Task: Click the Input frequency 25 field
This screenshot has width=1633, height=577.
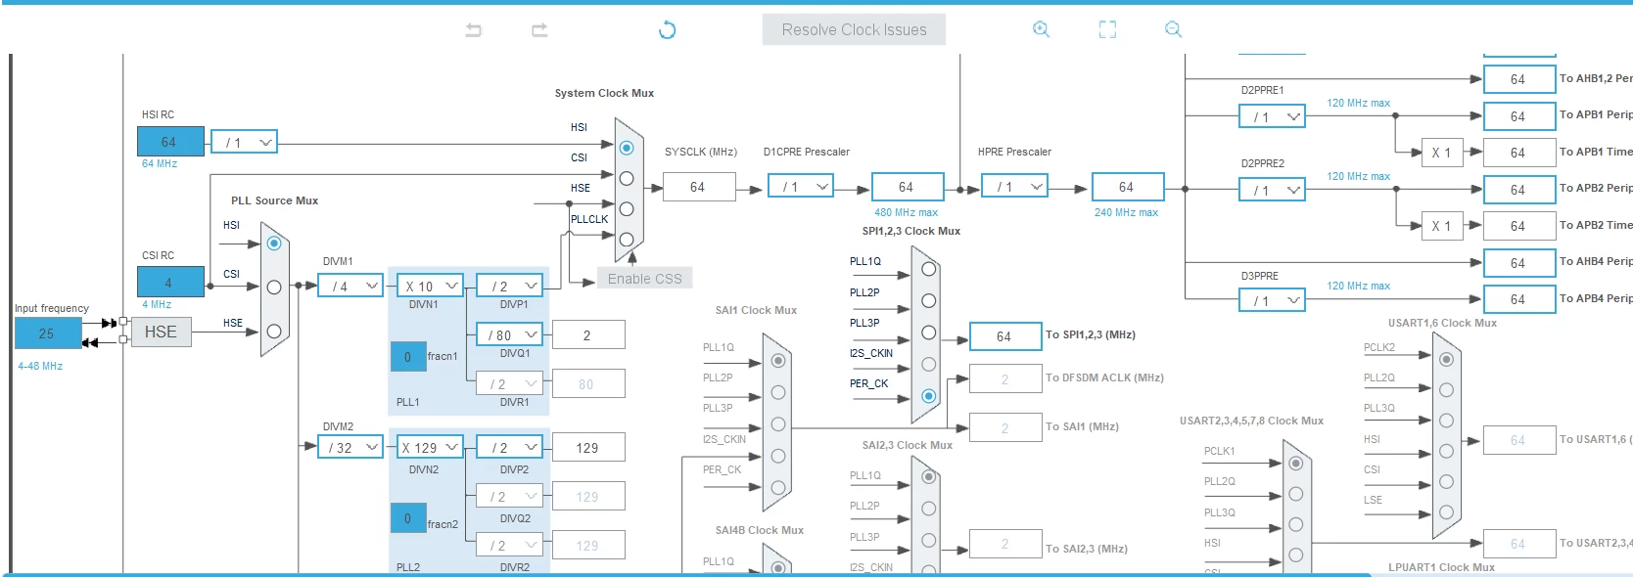Action: point(47,333)
